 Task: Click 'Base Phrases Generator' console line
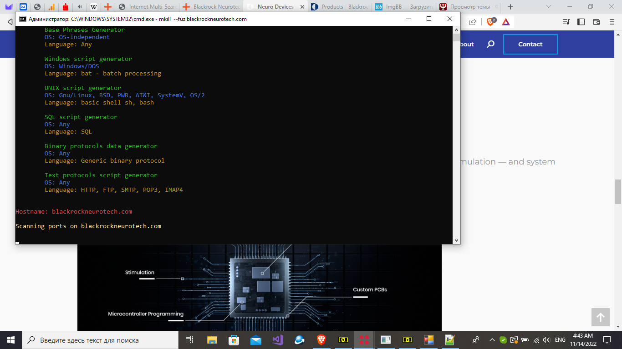[x=85, y=30]
